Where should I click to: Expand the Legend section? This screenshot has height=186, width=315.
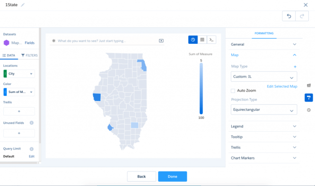264,126
